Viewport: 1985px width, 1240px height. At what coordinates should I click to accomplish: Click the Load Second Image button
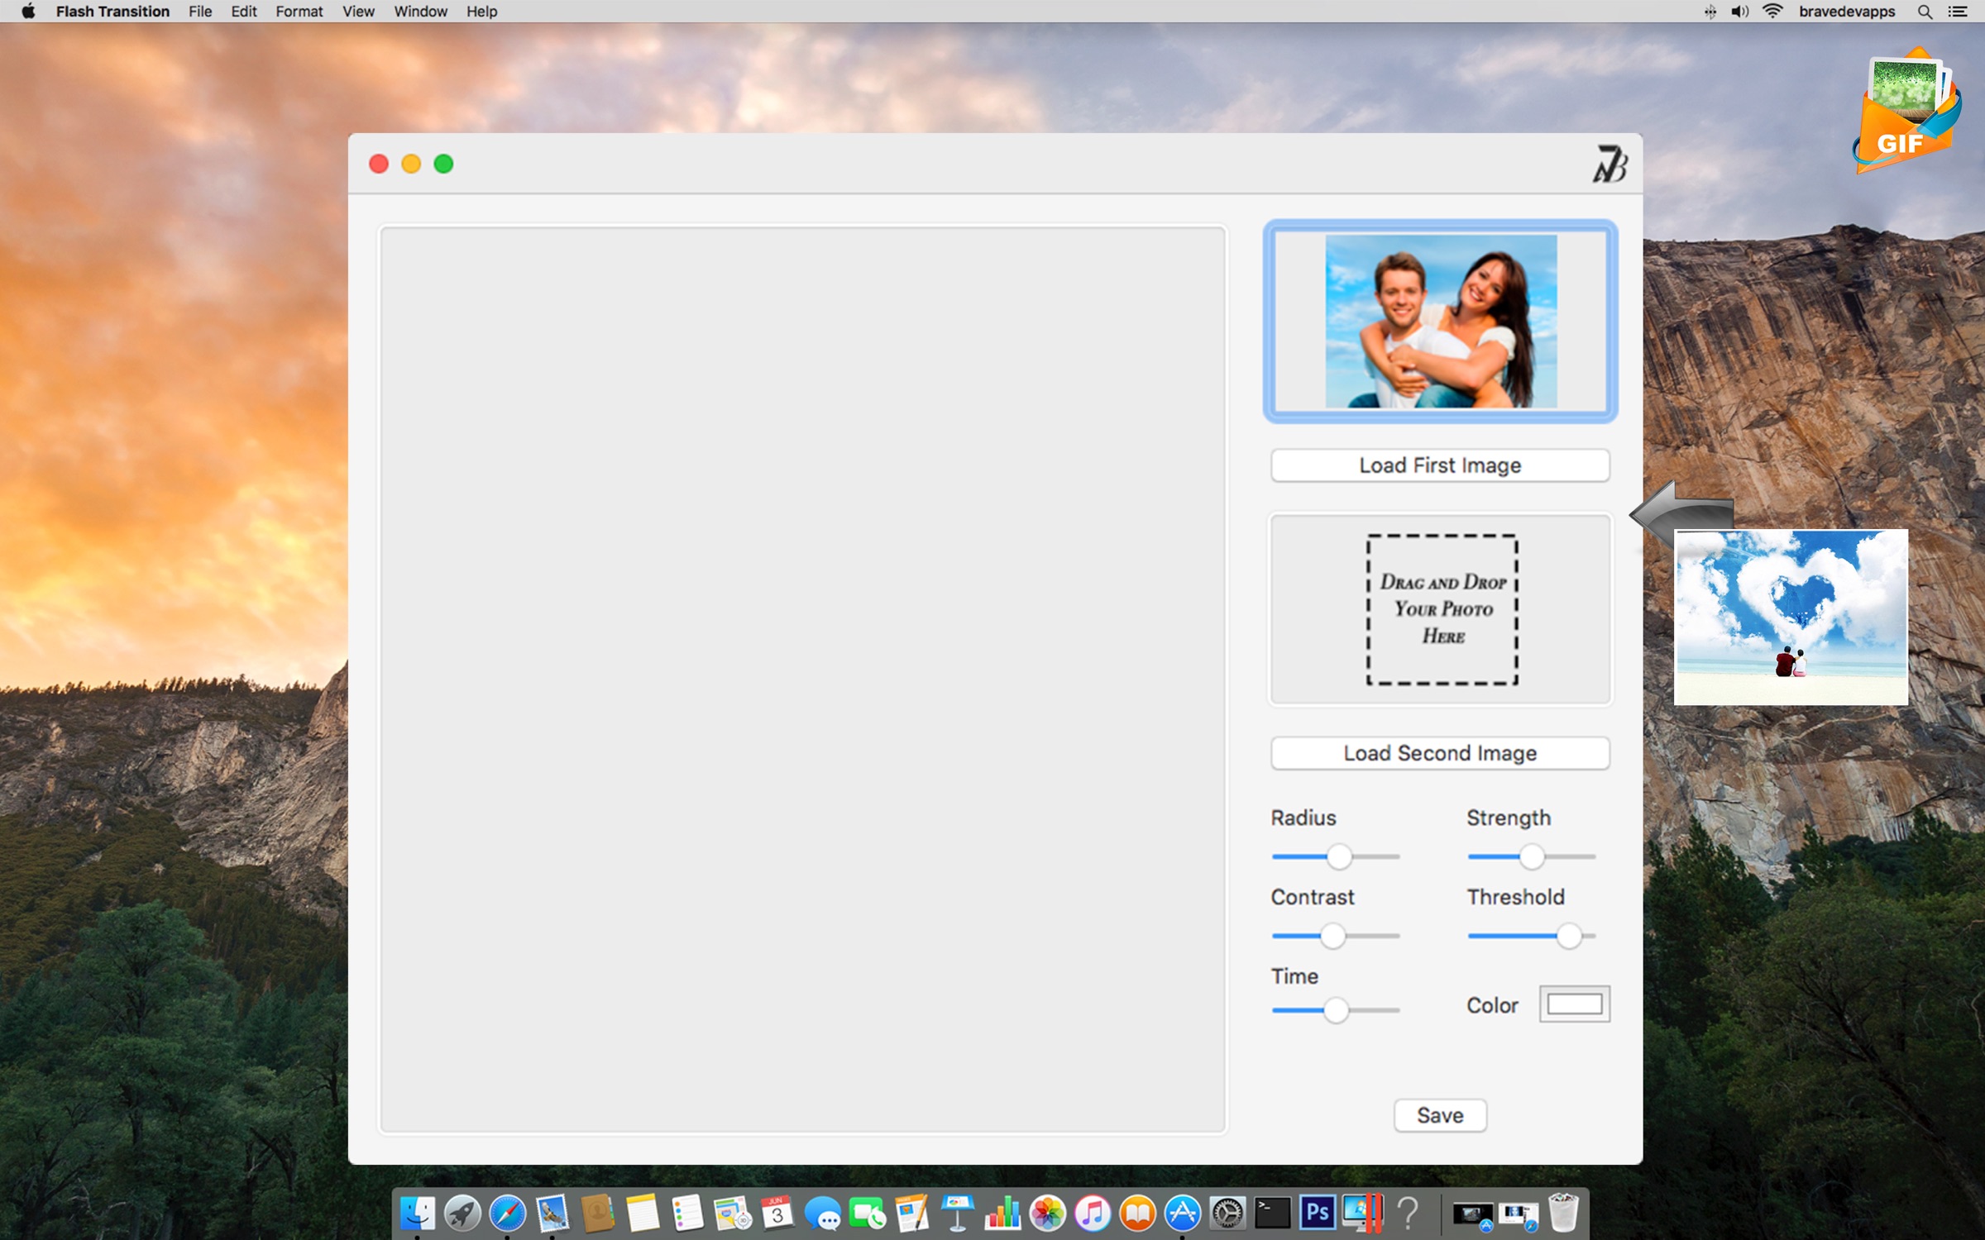click(x=1439, y=753)
